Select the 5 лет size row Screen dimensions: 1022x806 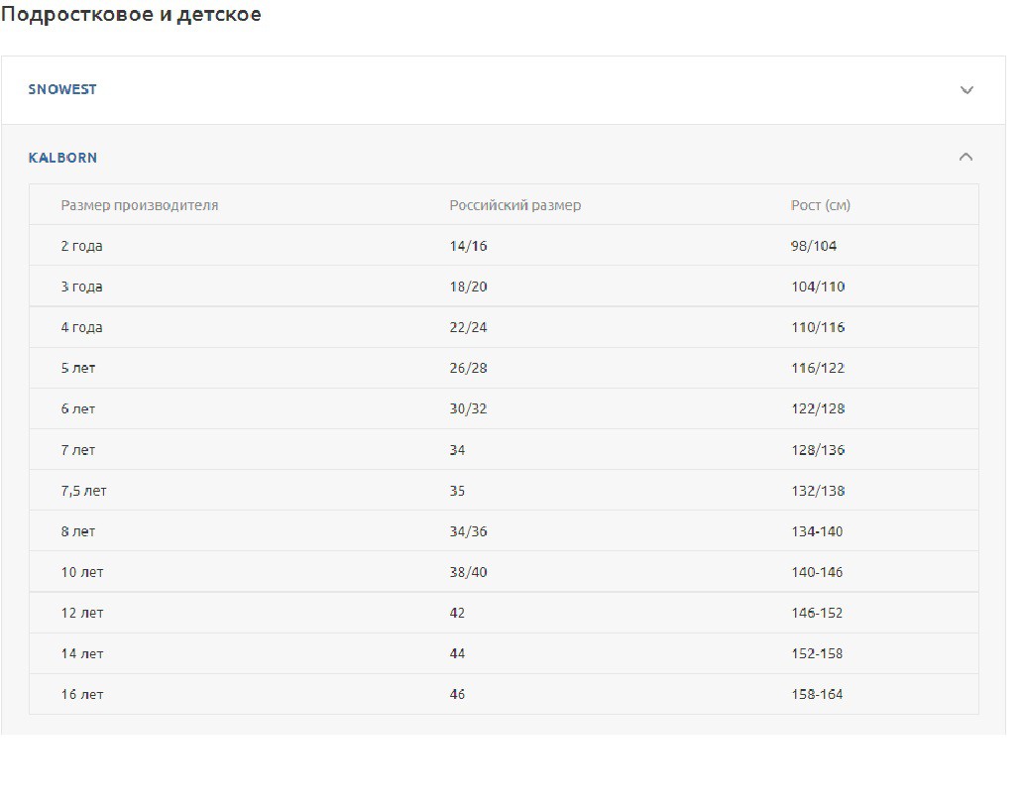point(78,368)
